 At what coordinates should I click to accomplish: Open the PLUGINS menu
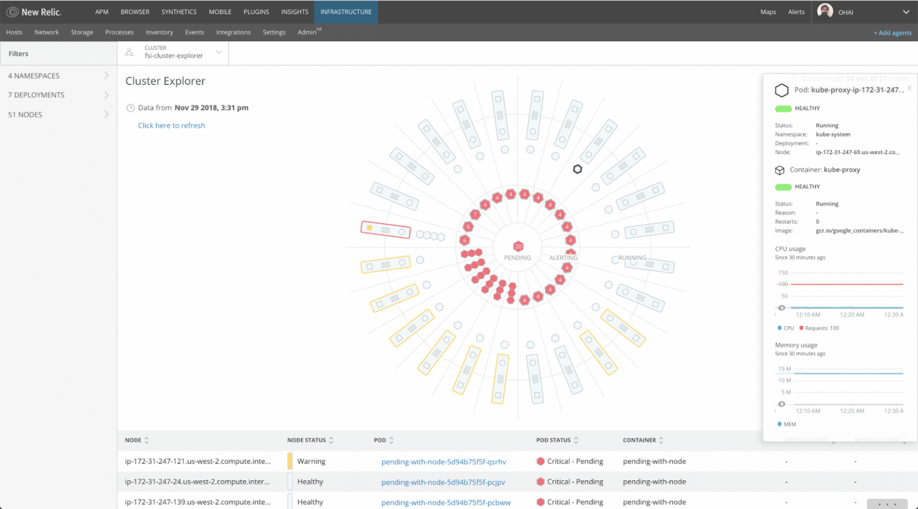coord(256,12)
